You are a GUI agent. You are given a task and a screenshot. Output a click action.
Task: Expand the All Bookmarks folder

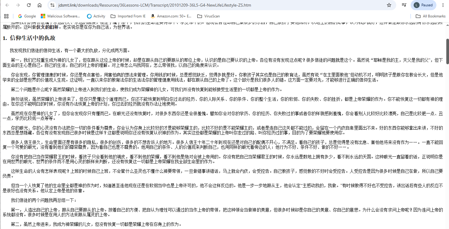click(430, 16)
